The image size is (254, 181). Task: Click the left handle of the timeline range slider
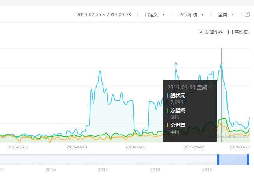click(x=218, y=160)
